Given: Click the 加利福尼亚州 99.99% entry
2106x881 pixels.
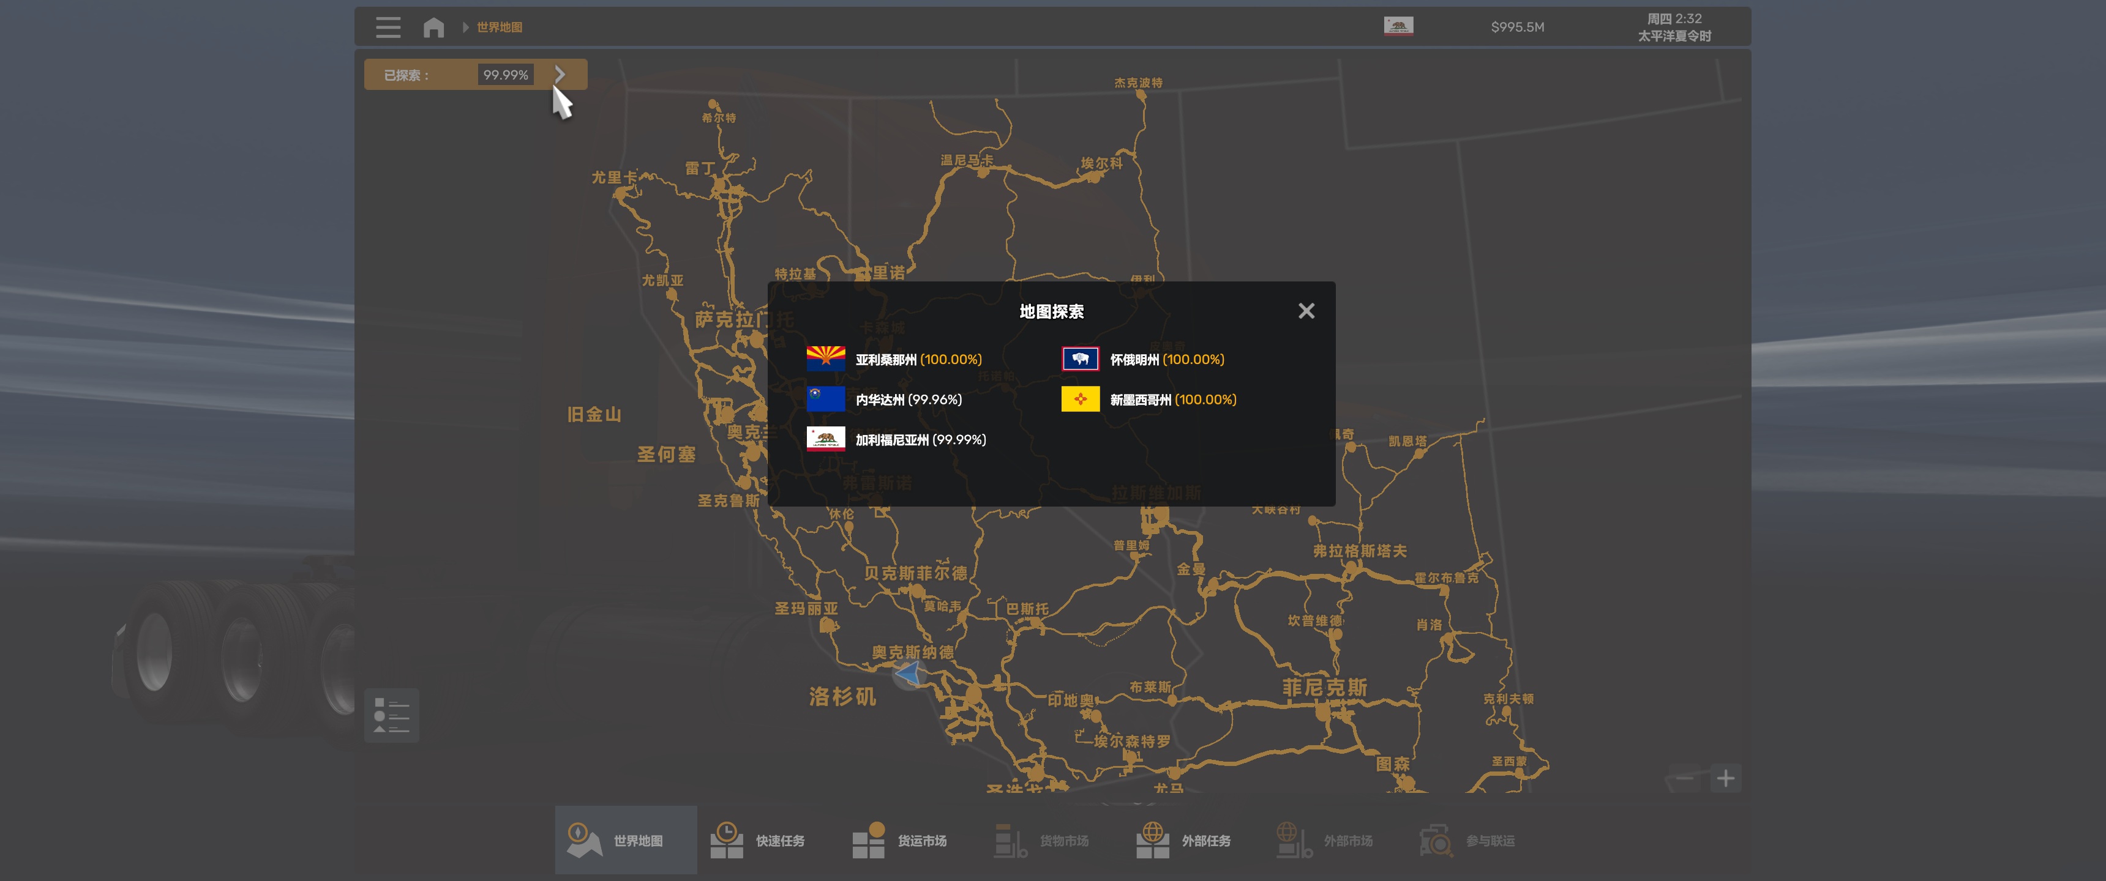Looking at the screenshot, I should coord(920,439).
